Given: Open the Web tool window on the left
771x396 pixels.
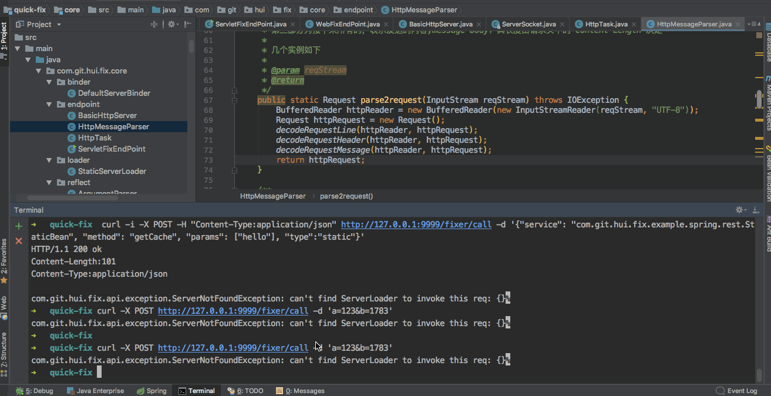Looking at the screenshot, I should [4, 308].
